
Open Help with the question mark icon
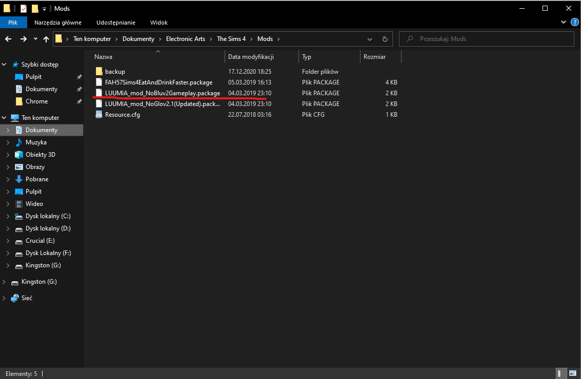[x=574, y=23]
